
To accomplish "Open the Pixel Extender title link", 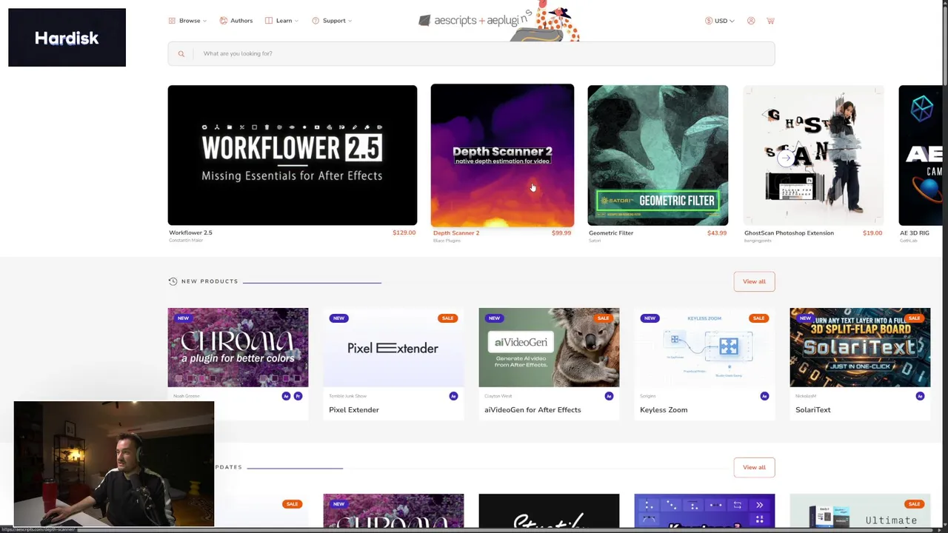I will point(354,409).
